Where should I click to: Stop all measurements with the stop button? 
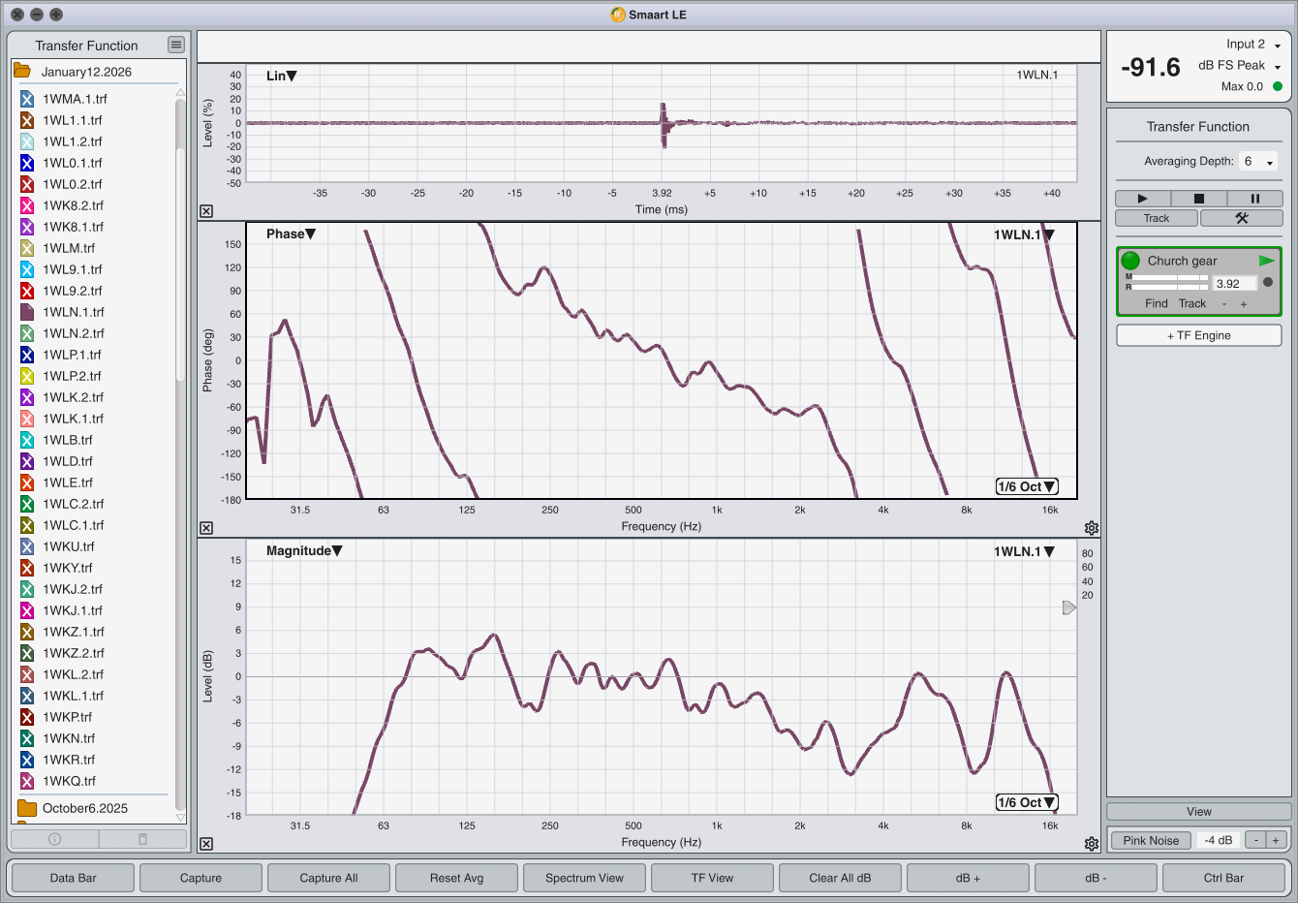[x=1198, y=199]
